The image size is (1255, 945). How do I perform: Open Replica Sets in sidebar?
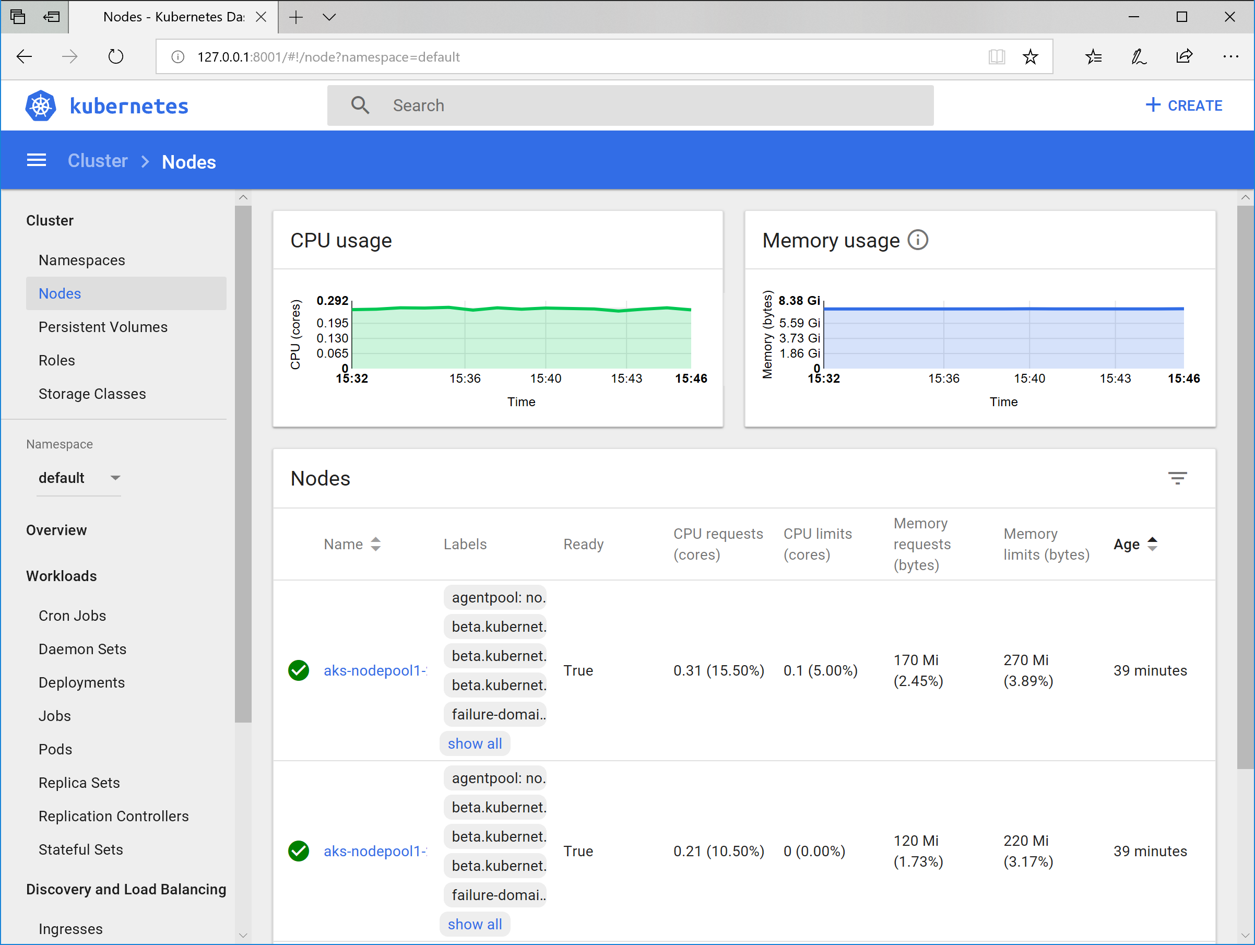[x=79, y=783]
